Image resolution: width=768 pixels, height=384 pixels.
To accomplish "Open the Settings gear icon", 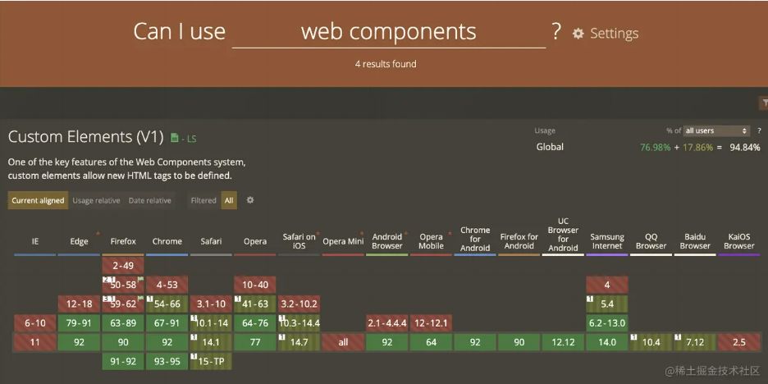I will pos(578,34).
